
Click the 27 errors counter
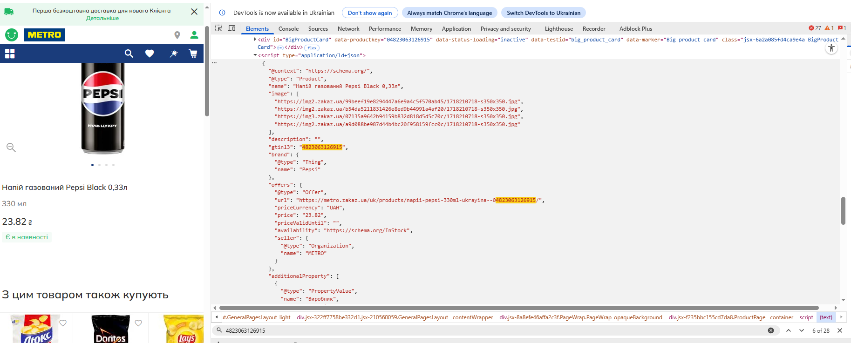(x=815, y=28)
